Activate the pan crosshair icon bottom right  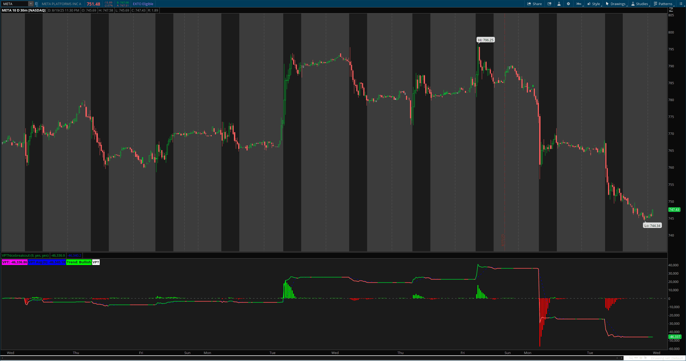(641, 358)
